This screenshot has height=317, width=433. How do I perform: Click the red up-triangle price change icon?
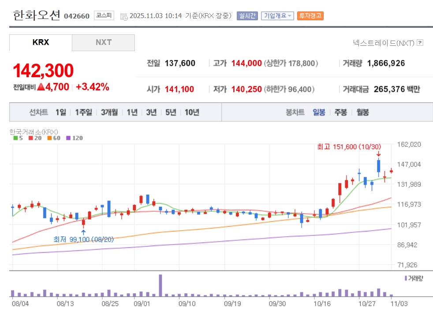(41, 87)
